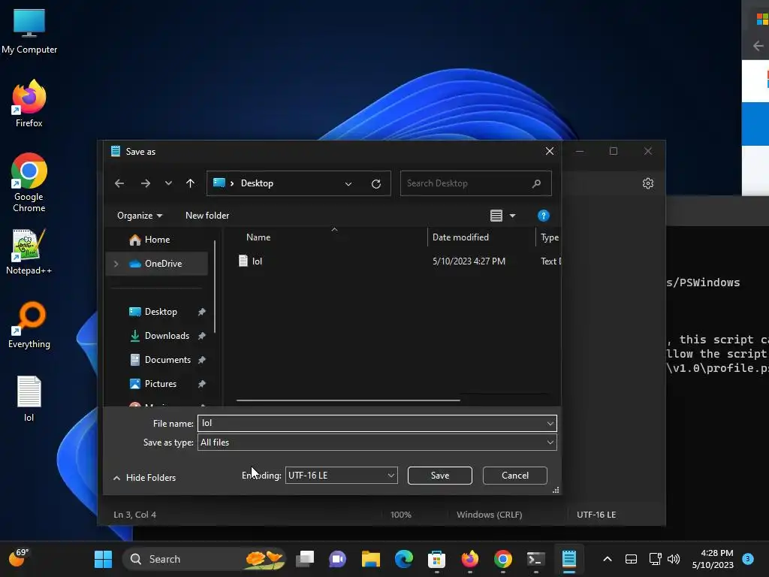
Task: Select lol file on desktop
Action: [29, 399]
